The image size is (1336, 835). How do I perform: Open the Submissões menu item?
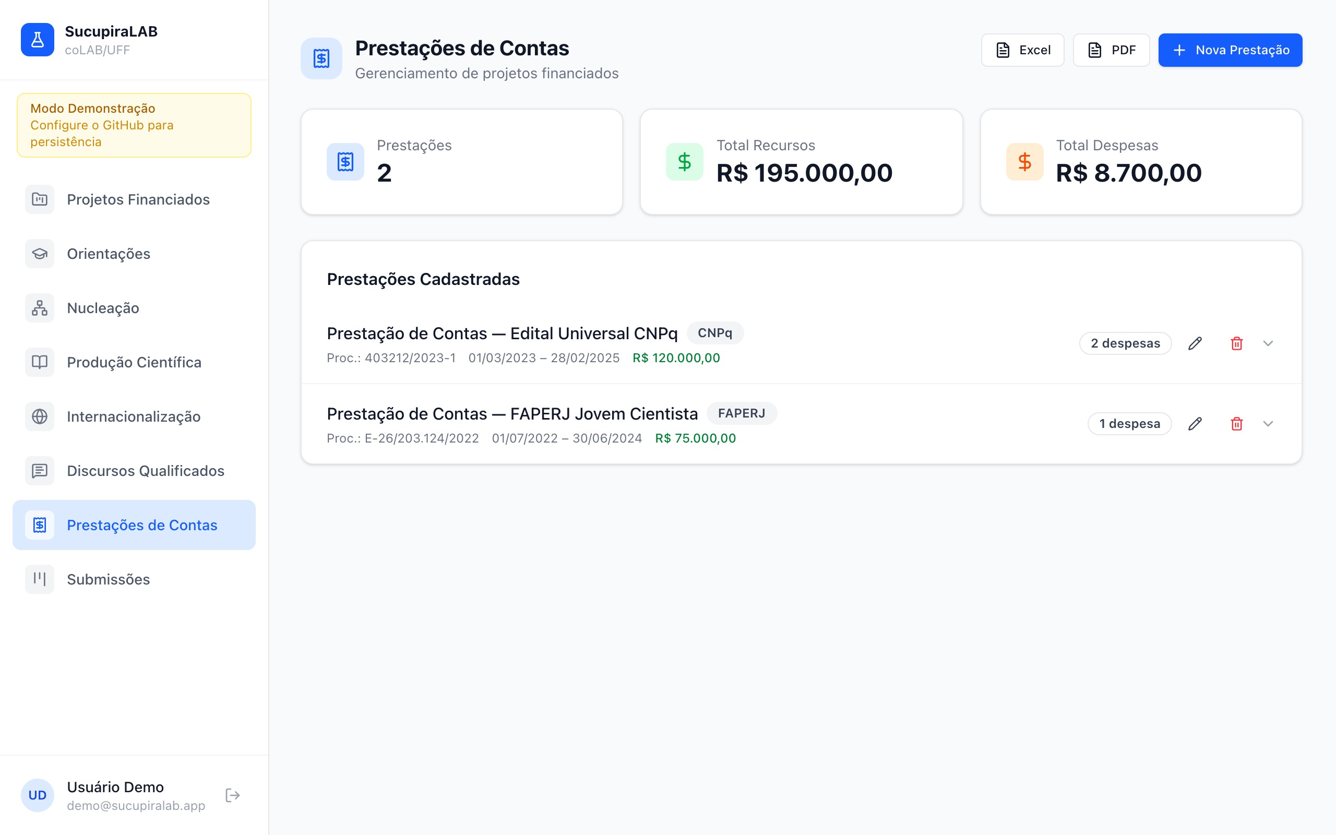108,579
